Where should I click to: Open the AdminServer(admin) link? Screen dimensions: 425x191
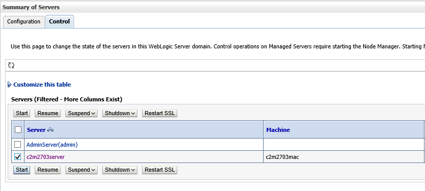(52, 145)
